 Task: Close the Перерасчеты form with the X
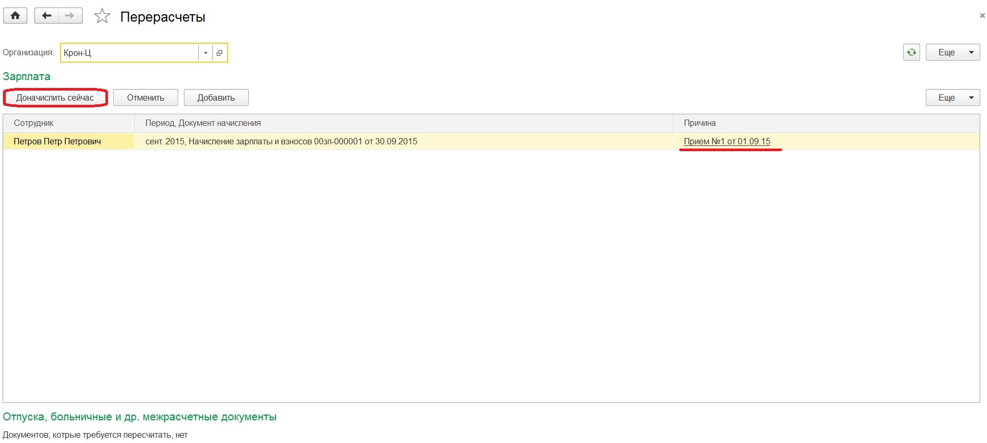tap(982, 16)
